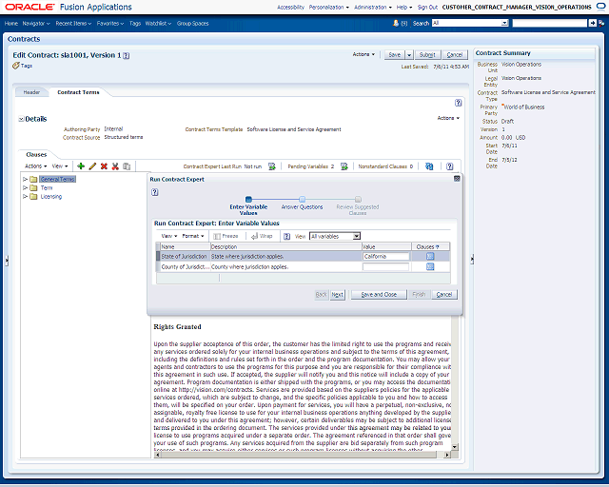Click the Home link
This screenshot has height=487, width=609.
(x=11, y=23)
